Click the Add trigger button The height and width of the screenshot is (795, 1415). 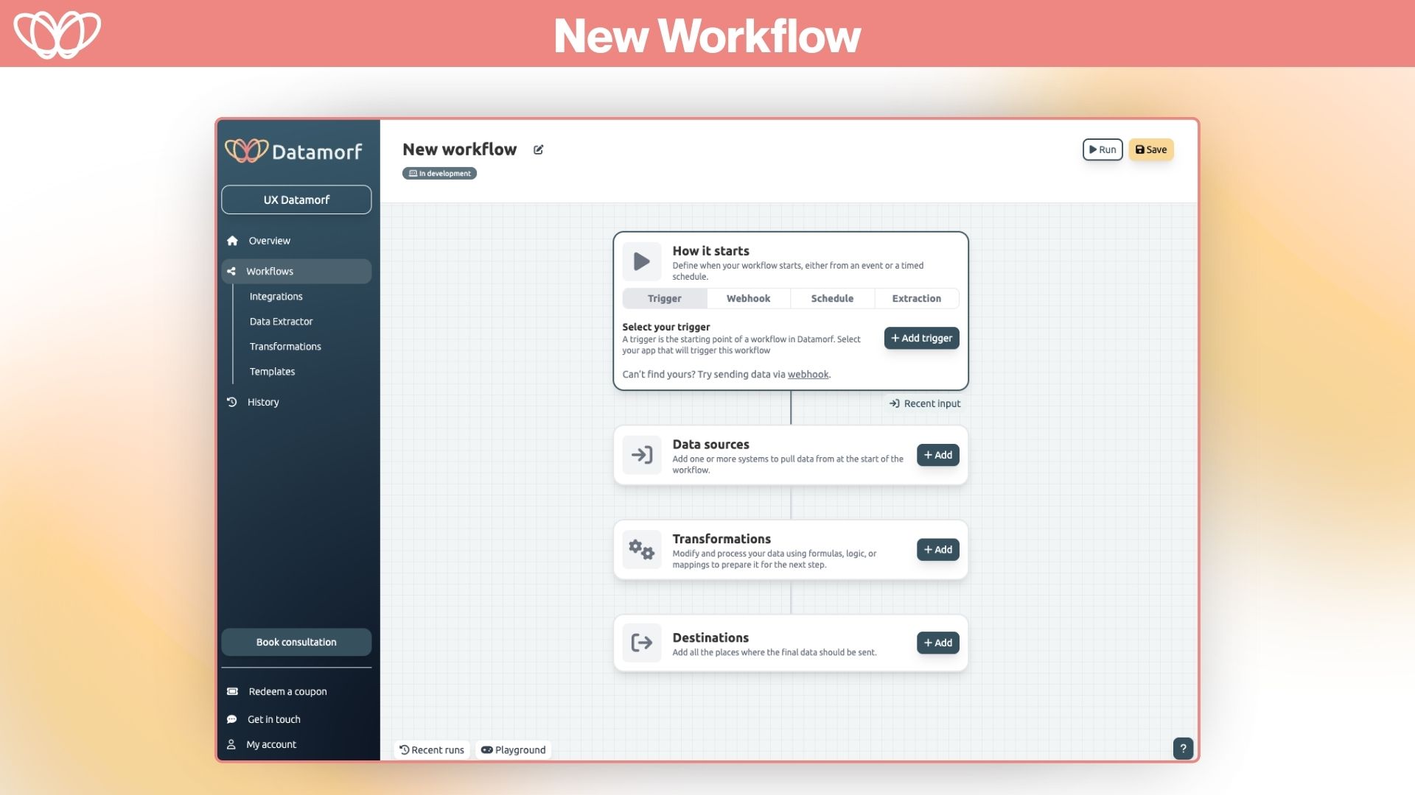921,338
